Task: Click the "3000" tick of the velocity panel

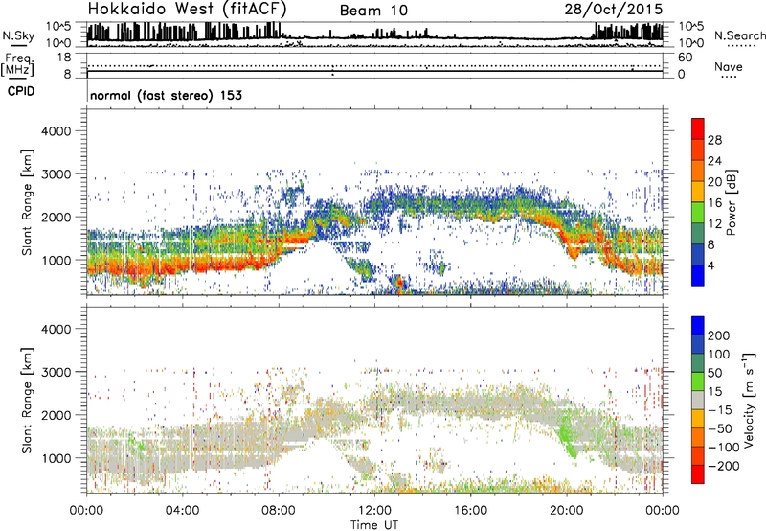Action: pos(56,372)
